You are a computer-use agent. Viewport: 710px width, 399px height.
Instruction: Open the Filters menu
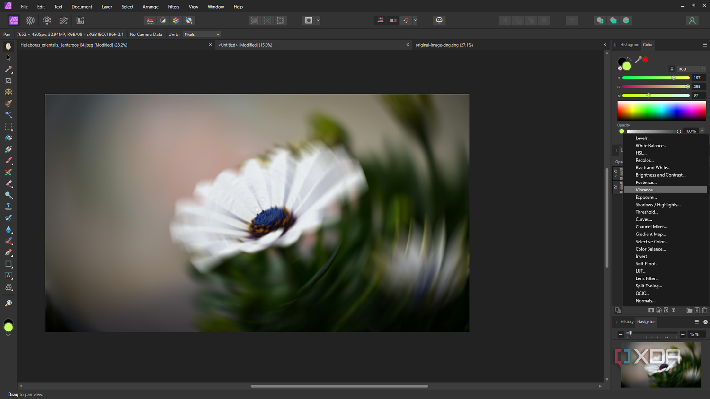point(174,7)
